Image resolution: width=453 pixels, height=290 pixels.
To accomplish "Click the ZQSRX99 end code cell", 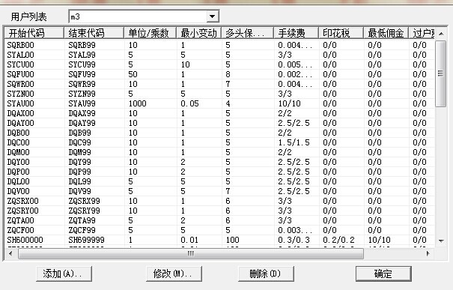I will pos(84,201).
